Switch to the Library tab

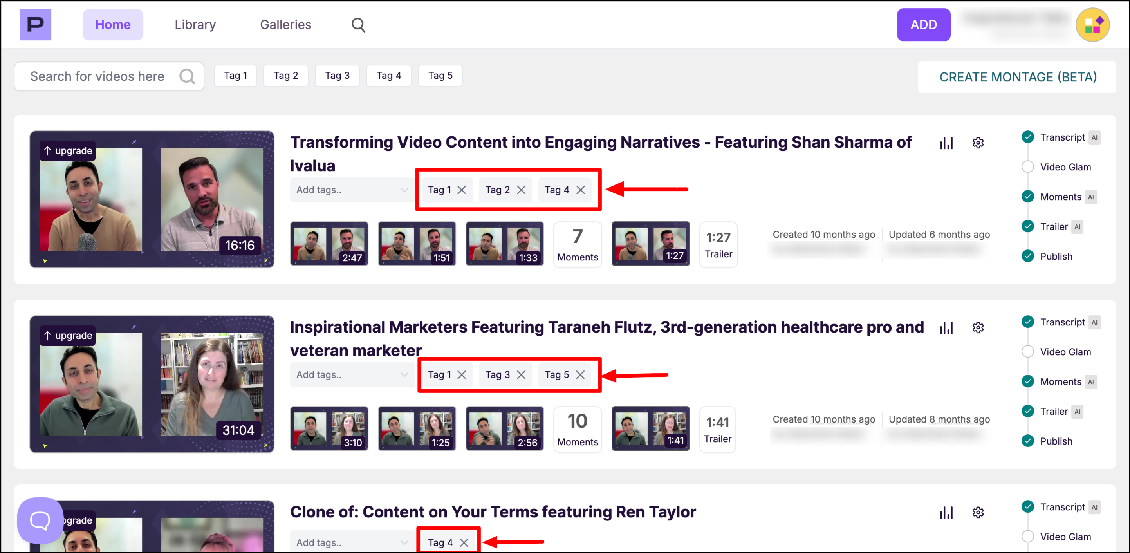pyautogui.click(x=195, y=25)
